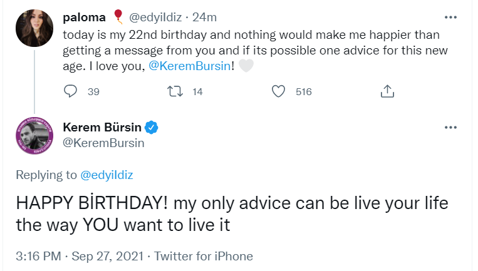Open the more options menu on Kerem Bürsin's tweet
The image size is (478, 271).
450,127
